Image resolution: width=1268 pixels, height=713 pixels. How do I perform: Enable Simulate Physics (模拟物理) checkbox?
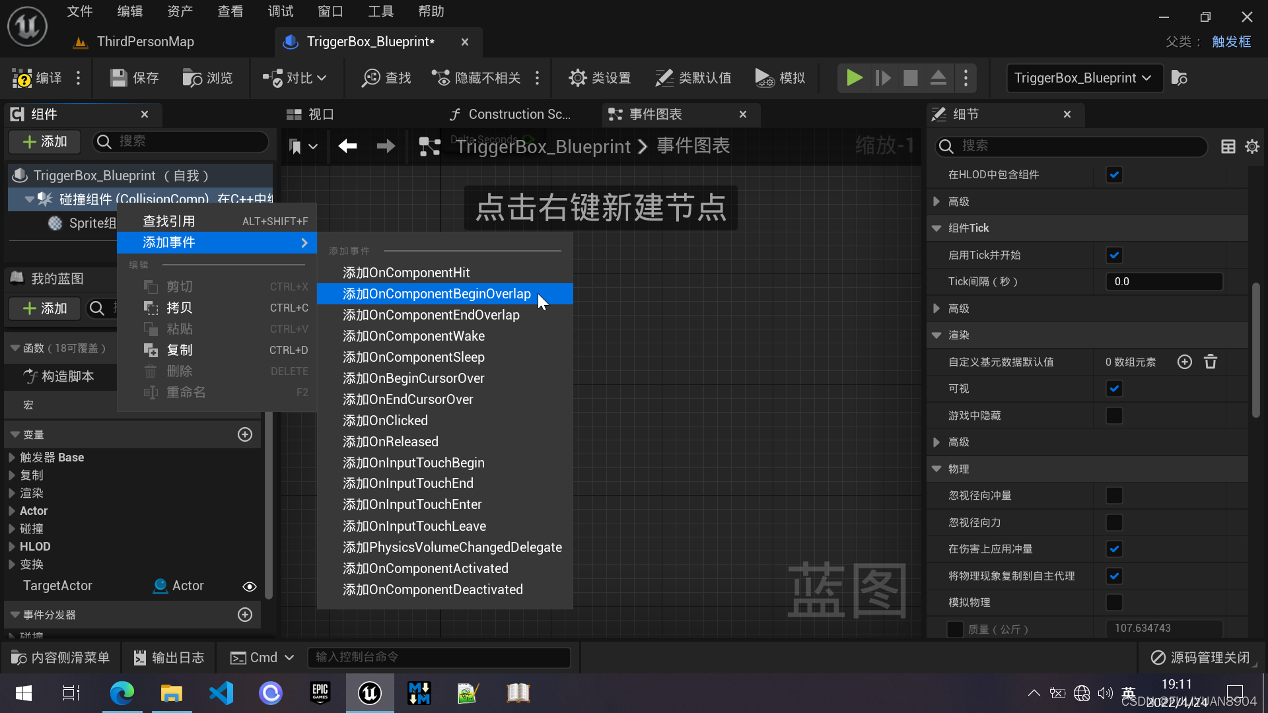pos(1114,603)
